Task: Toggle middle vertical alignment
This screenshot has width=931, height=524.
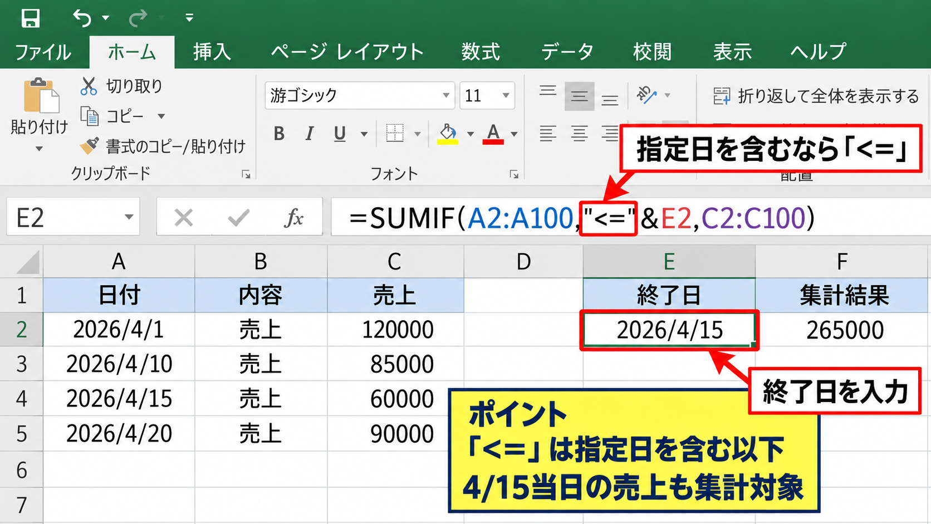Action: pos(579,96)
